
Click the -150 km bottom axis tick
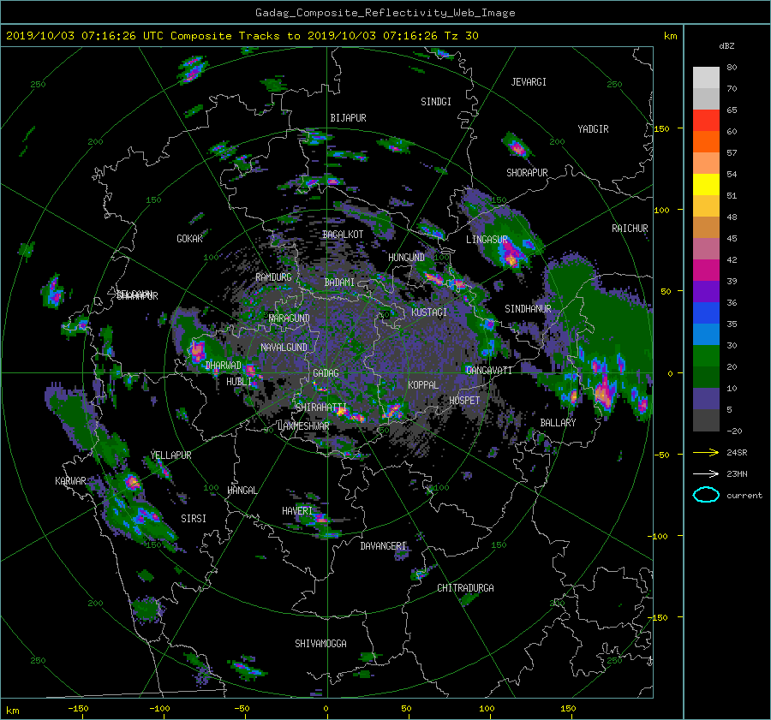(78, 709)
